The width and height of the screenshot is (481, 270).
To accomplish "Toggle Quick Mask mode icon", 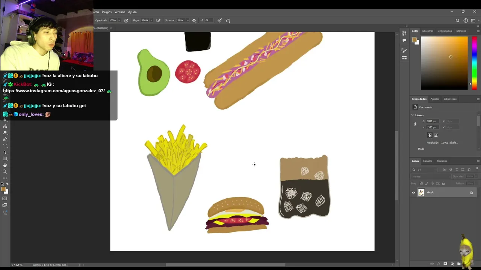I will (x=5, y=198).
